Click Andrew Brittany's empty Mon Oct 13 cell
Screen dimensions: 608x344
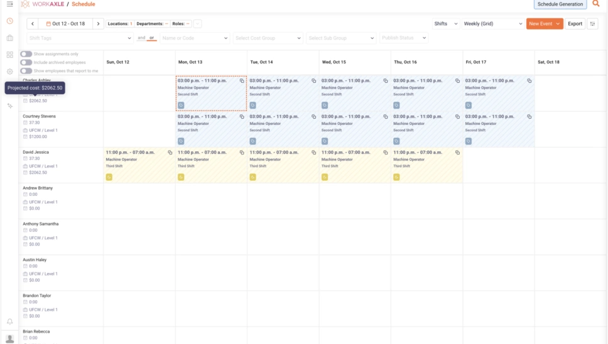pyautogui.click(x=211, y=201)
